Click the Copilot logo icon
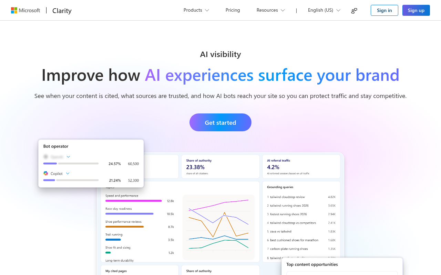This screenshot has width=441, height=275. [46, 174]
